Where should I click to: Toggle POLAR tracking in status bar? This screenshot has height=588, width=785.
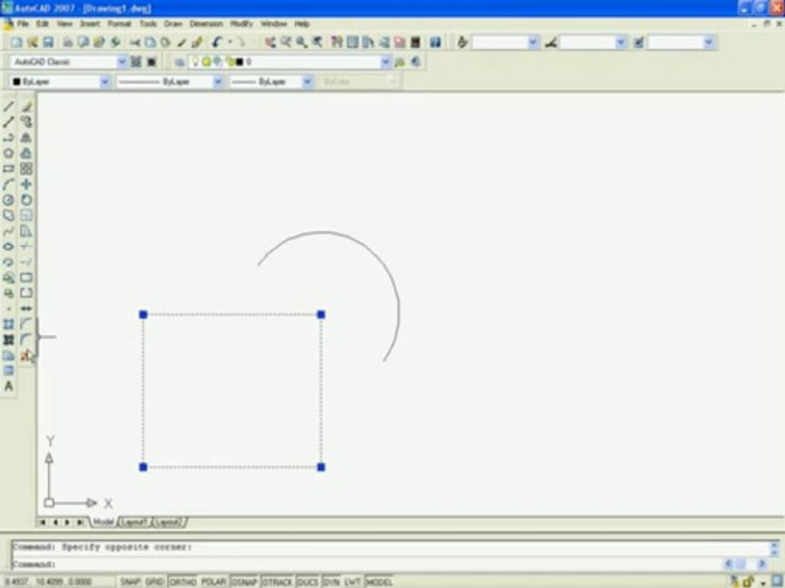(213, 582)
